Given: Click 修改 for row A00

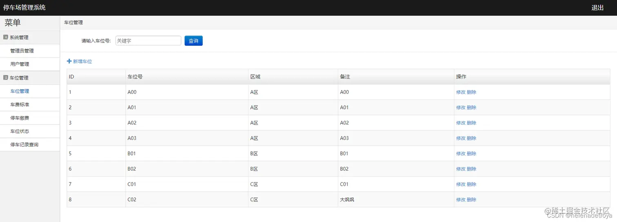Looking at the screenshot, I should [x=461, y=92].
